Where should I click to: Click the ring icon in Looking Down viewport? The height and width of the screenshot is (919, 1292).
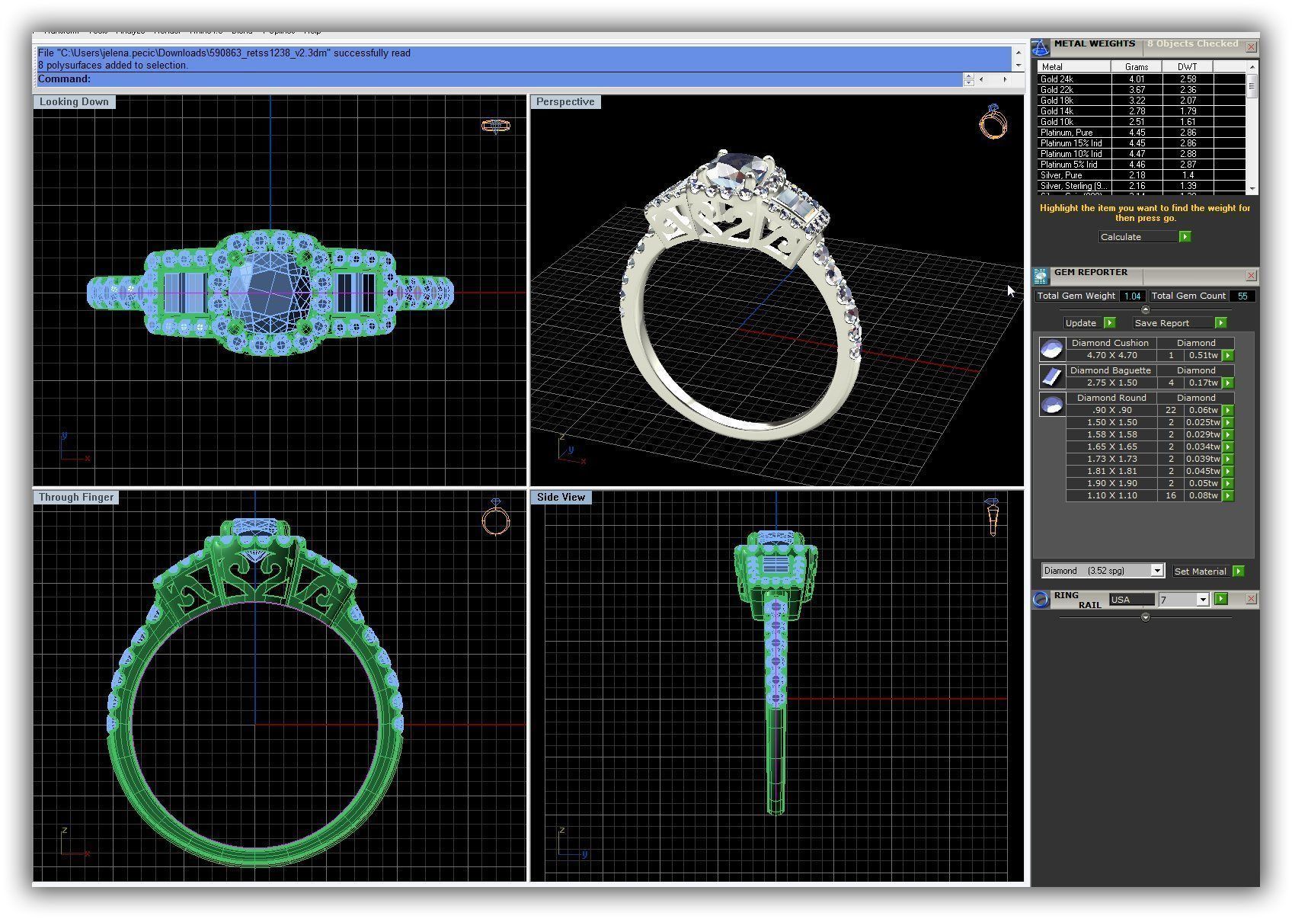click(496, 126)
